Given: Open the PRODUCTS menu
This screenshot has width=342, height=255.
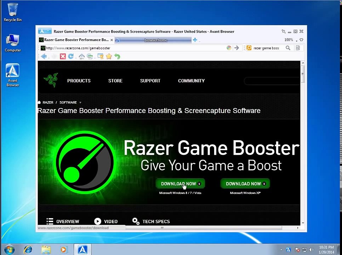Looking at the screenshot, I should tap(79, 81).
